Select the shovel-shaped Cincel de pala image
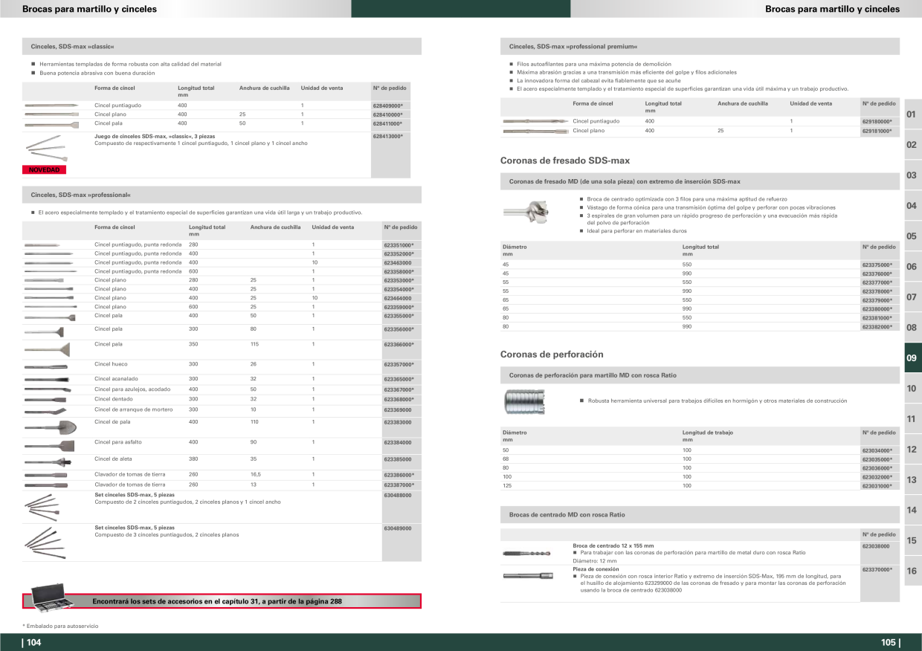Image resolution: width=922 pixels, height=651 pixels. (x=50, y=427)
